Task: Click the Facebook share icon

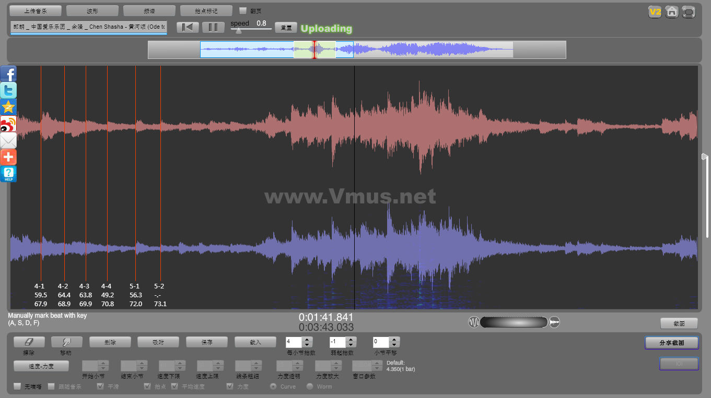Action: (x=8, y=74)
